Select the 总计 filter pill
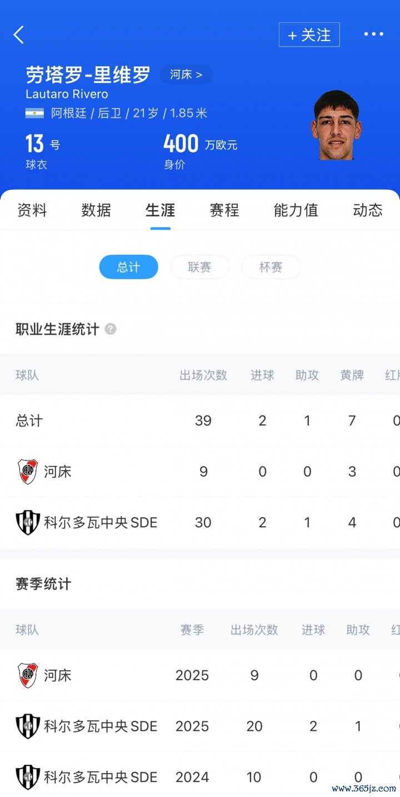Screen dimensions: 400x797 128,267
